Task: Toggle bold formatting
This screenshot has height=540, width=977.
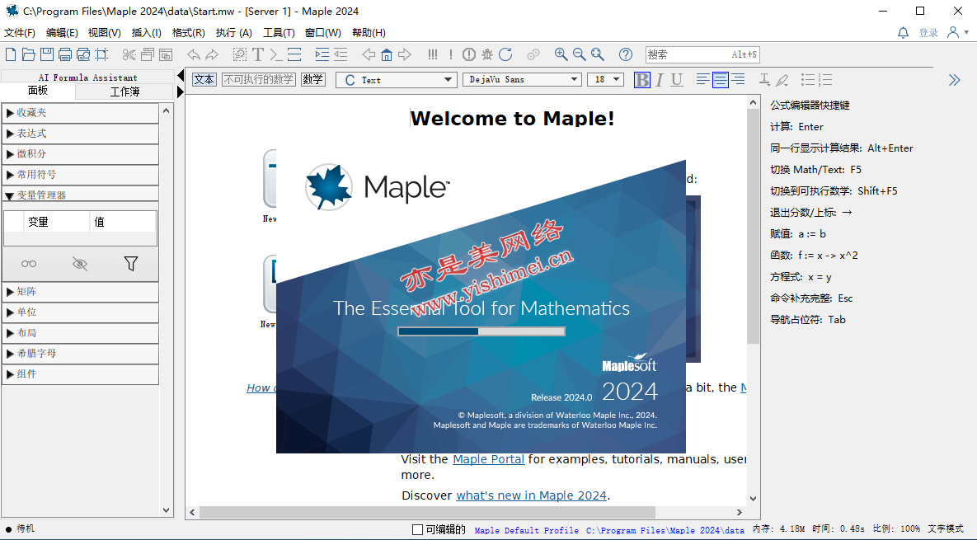Action: (x=642, y=80)
